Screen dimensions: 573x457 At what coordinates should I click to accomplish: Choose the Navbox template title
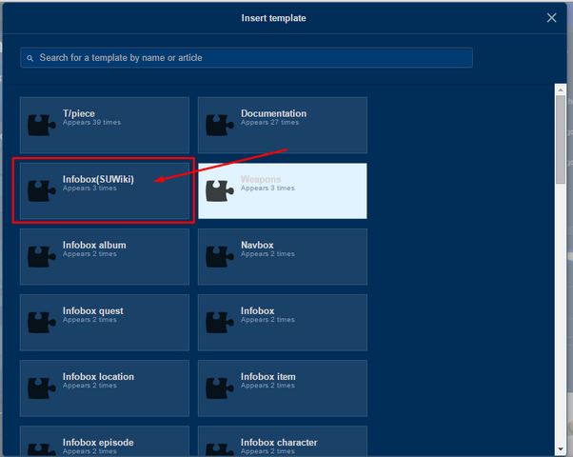(257, 245)
